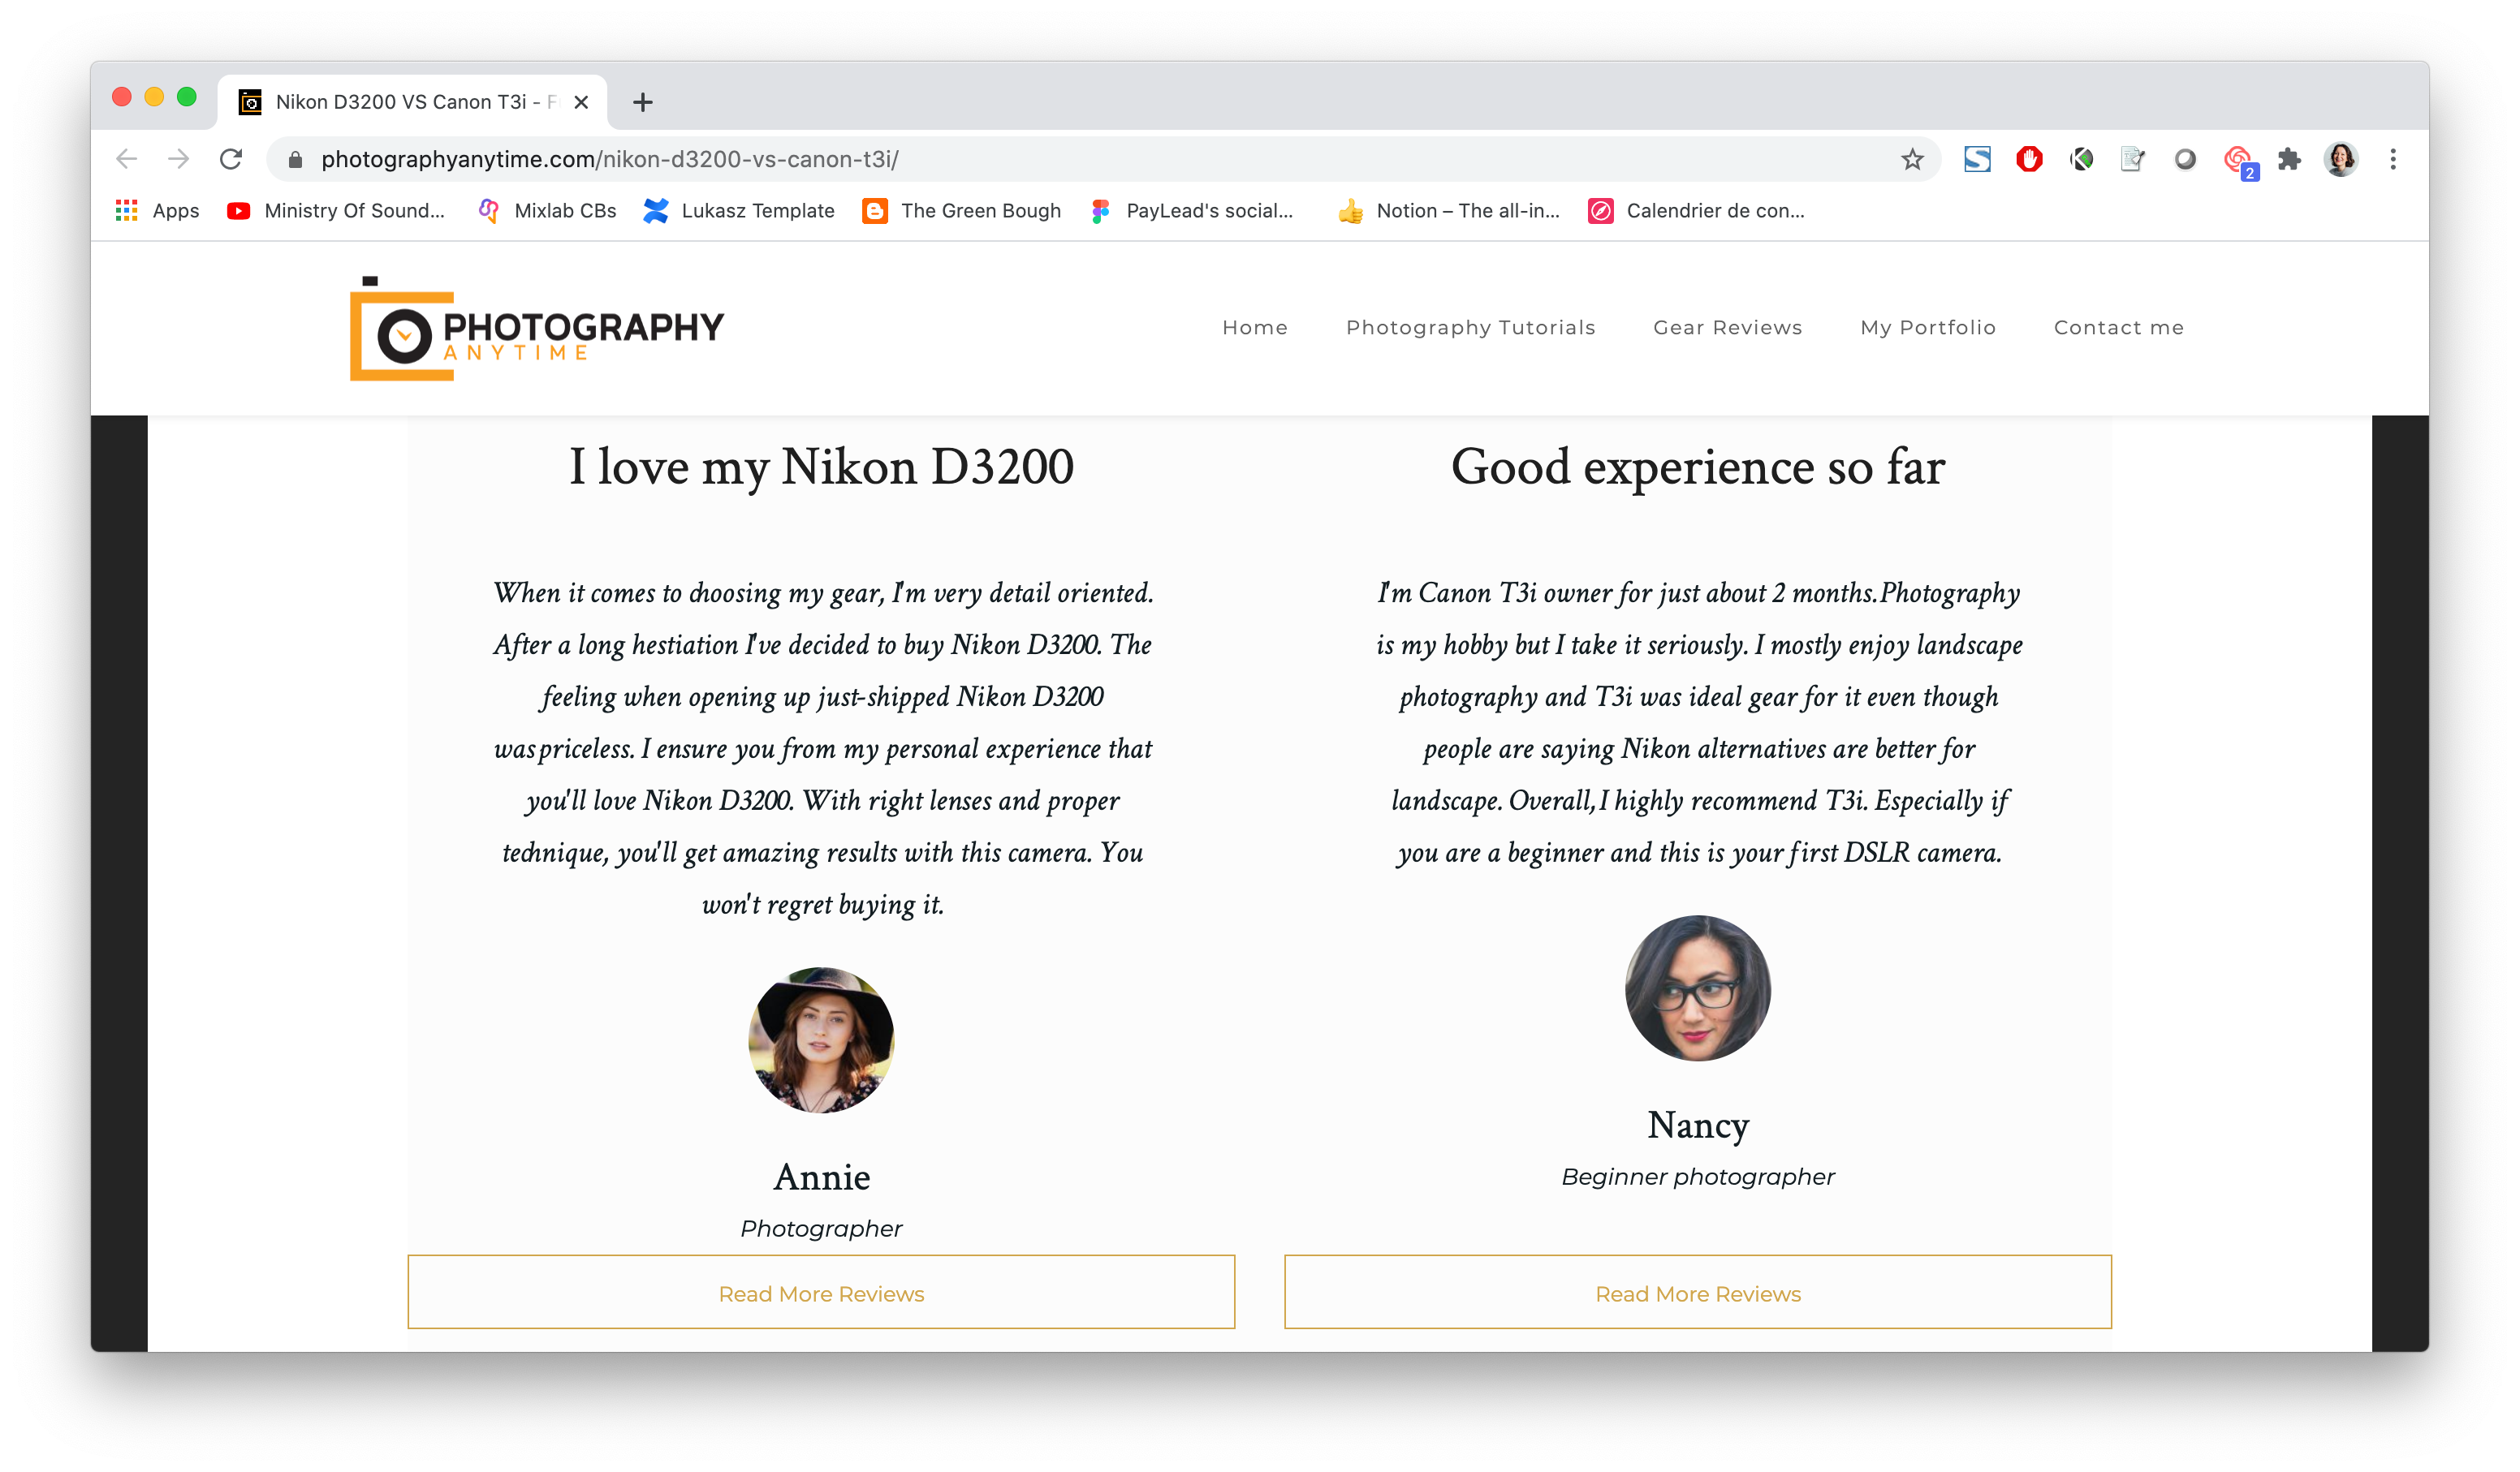
Task: Open Calendrier de con... bookmark
Action: click(x=1697, y=211)
